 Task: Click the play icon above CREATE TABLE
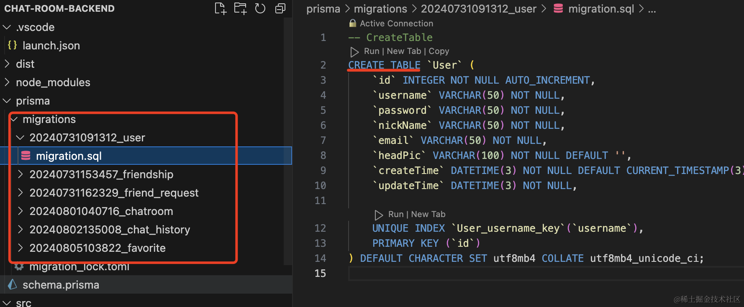click(x=354, y=51)
